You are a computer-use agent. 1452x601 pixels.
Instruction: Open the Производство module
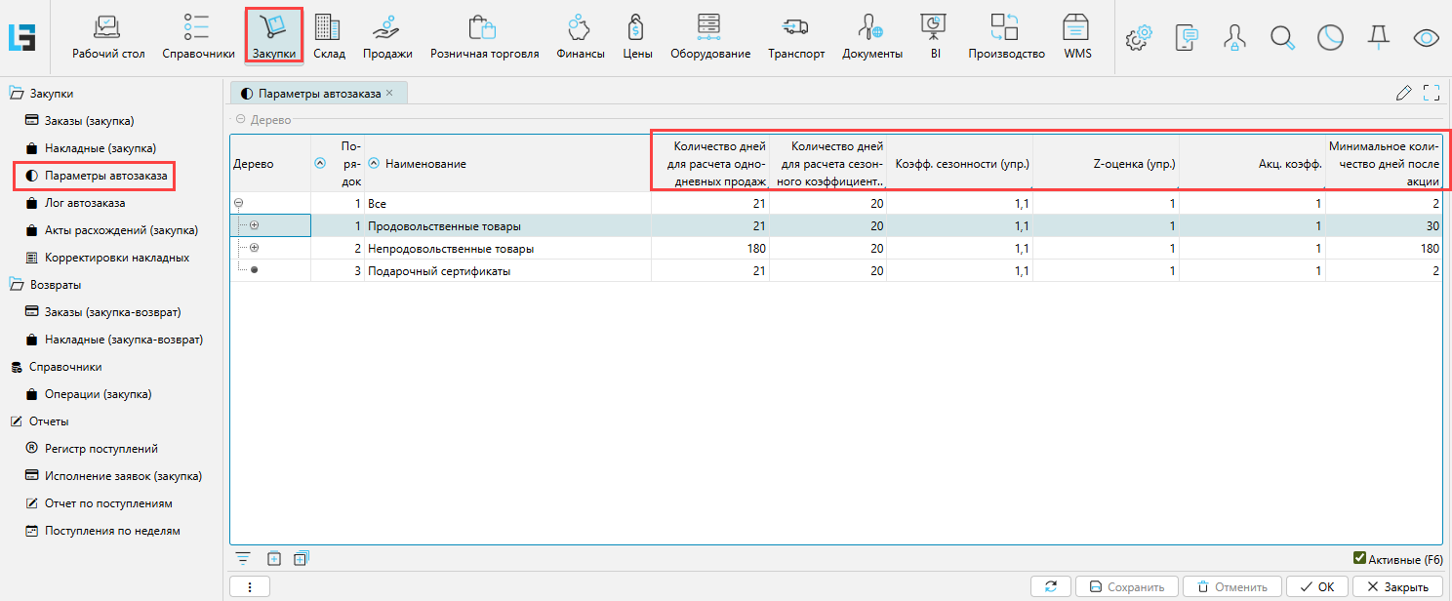coord(1006,37)
